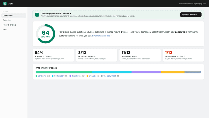Click the bold BaristaPro name in summary
Image resolution: width=209 pixels, height=118 pixels.
(180, 32)
